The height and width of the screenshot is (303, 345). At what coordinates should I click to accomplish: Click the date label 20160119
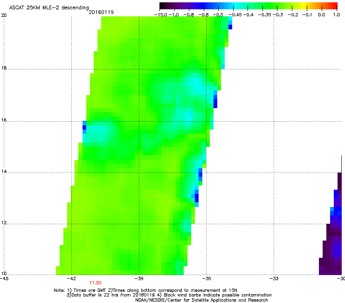coord(101,12)
